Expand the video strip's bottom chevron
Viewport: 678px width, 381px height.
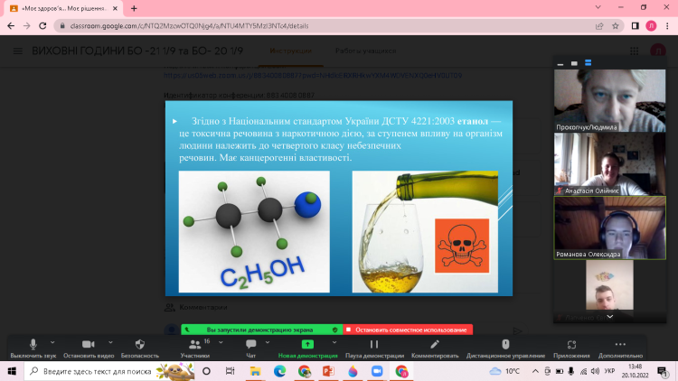pos(610,317)
